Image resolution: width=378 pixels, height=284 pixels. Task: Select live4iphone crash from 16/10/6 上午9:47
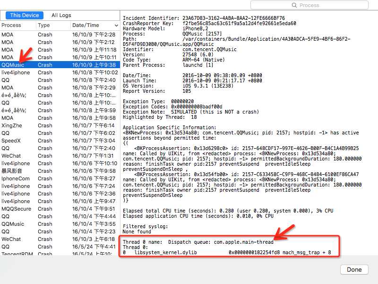(x=60, y=201)
